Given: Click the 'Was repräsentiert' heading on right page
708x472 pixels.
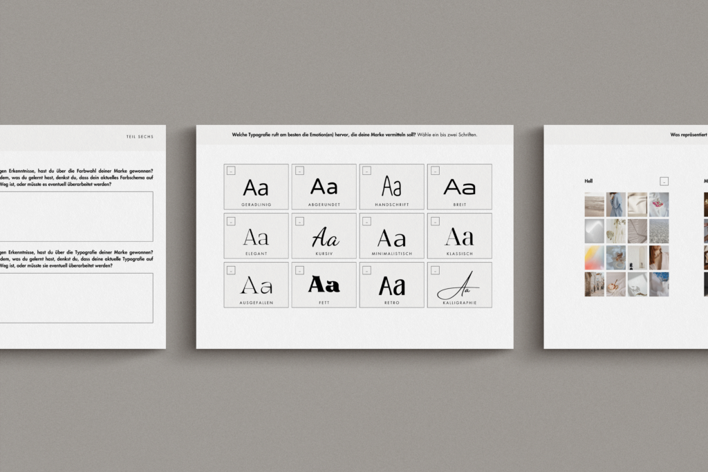Looking at the screenshot, I should coord(689,135).
